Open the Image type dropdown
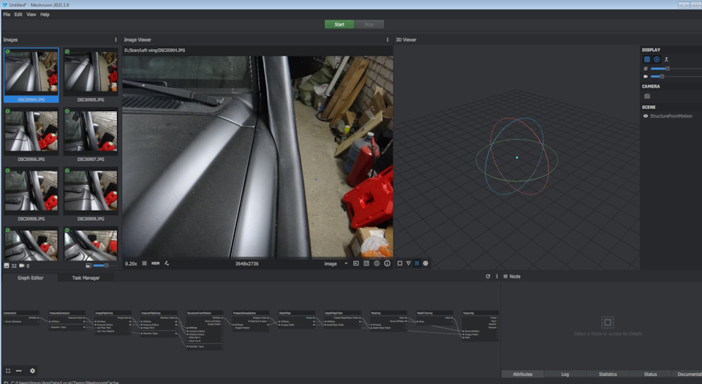Screen dimensions: 702x384 [x=336, y=263]
